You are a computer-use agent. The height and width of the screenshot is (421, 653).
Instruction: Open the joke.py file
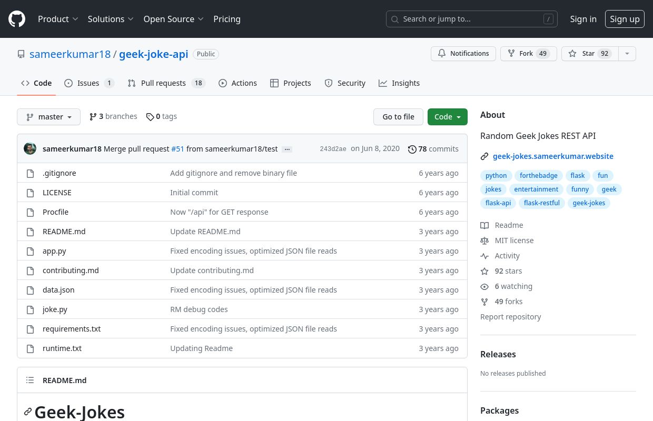click(55, 309)
